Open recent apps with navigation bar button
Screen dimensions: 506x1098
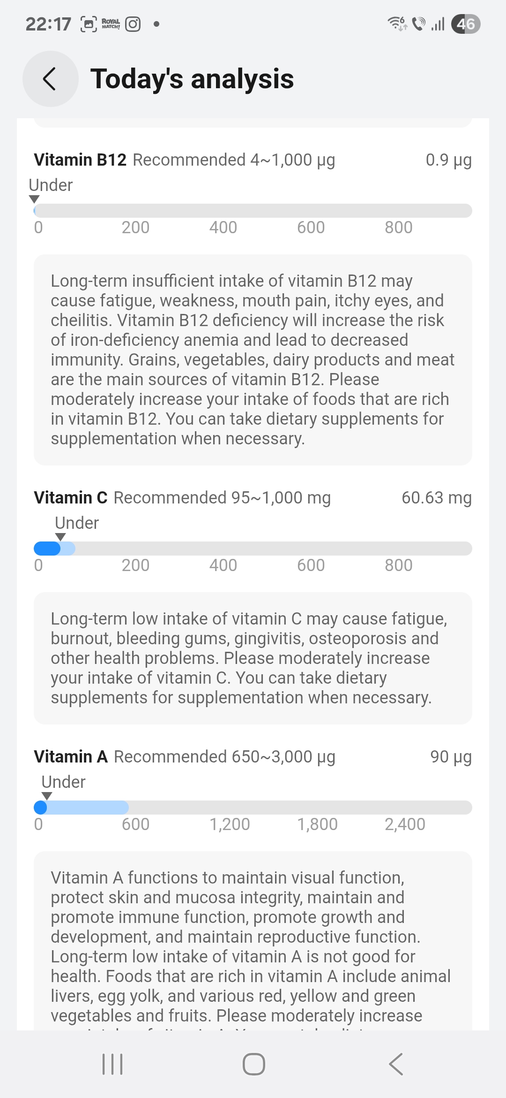112,1064
